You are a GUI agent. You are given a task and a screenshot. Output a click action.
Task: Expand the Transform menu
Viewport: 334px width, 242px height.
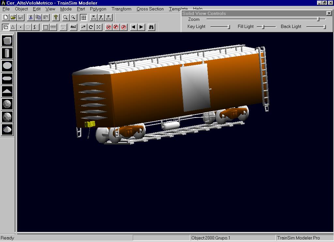pyautogui.click(x=121, y=9)
